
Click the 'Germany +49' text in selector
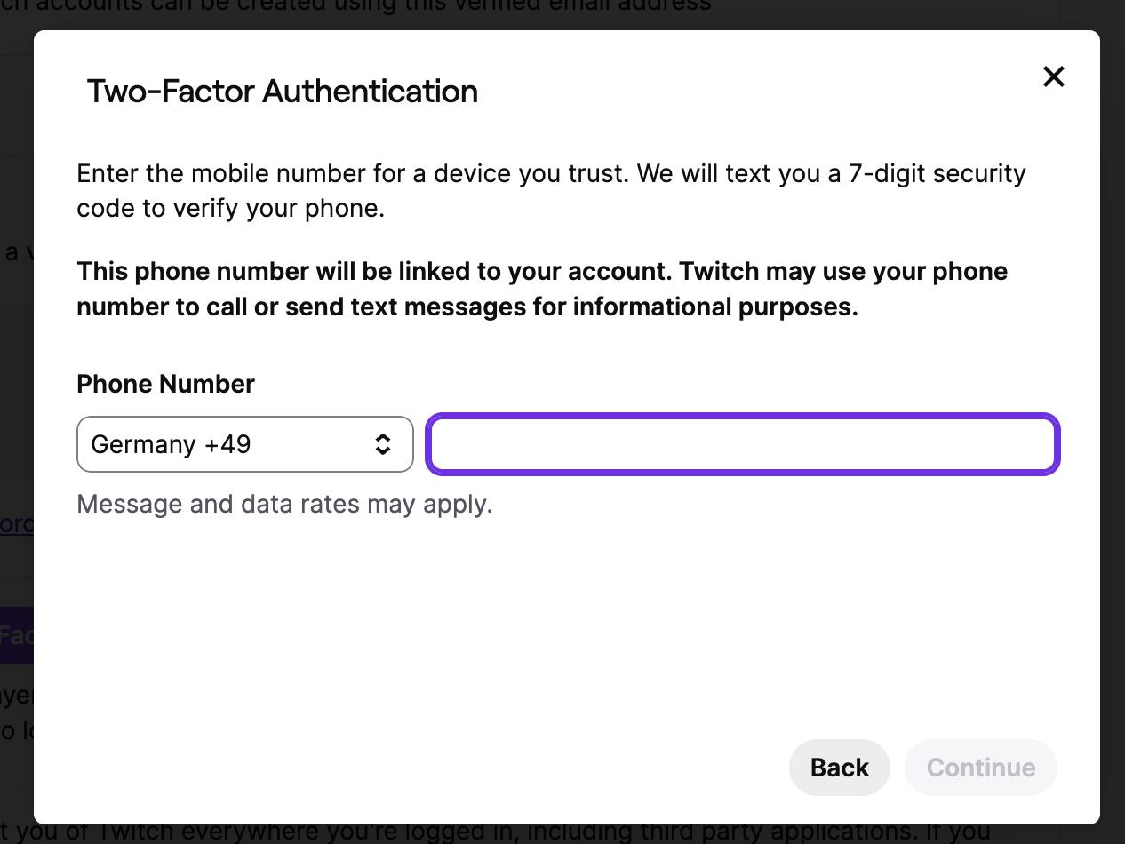(x=171, y=444)
